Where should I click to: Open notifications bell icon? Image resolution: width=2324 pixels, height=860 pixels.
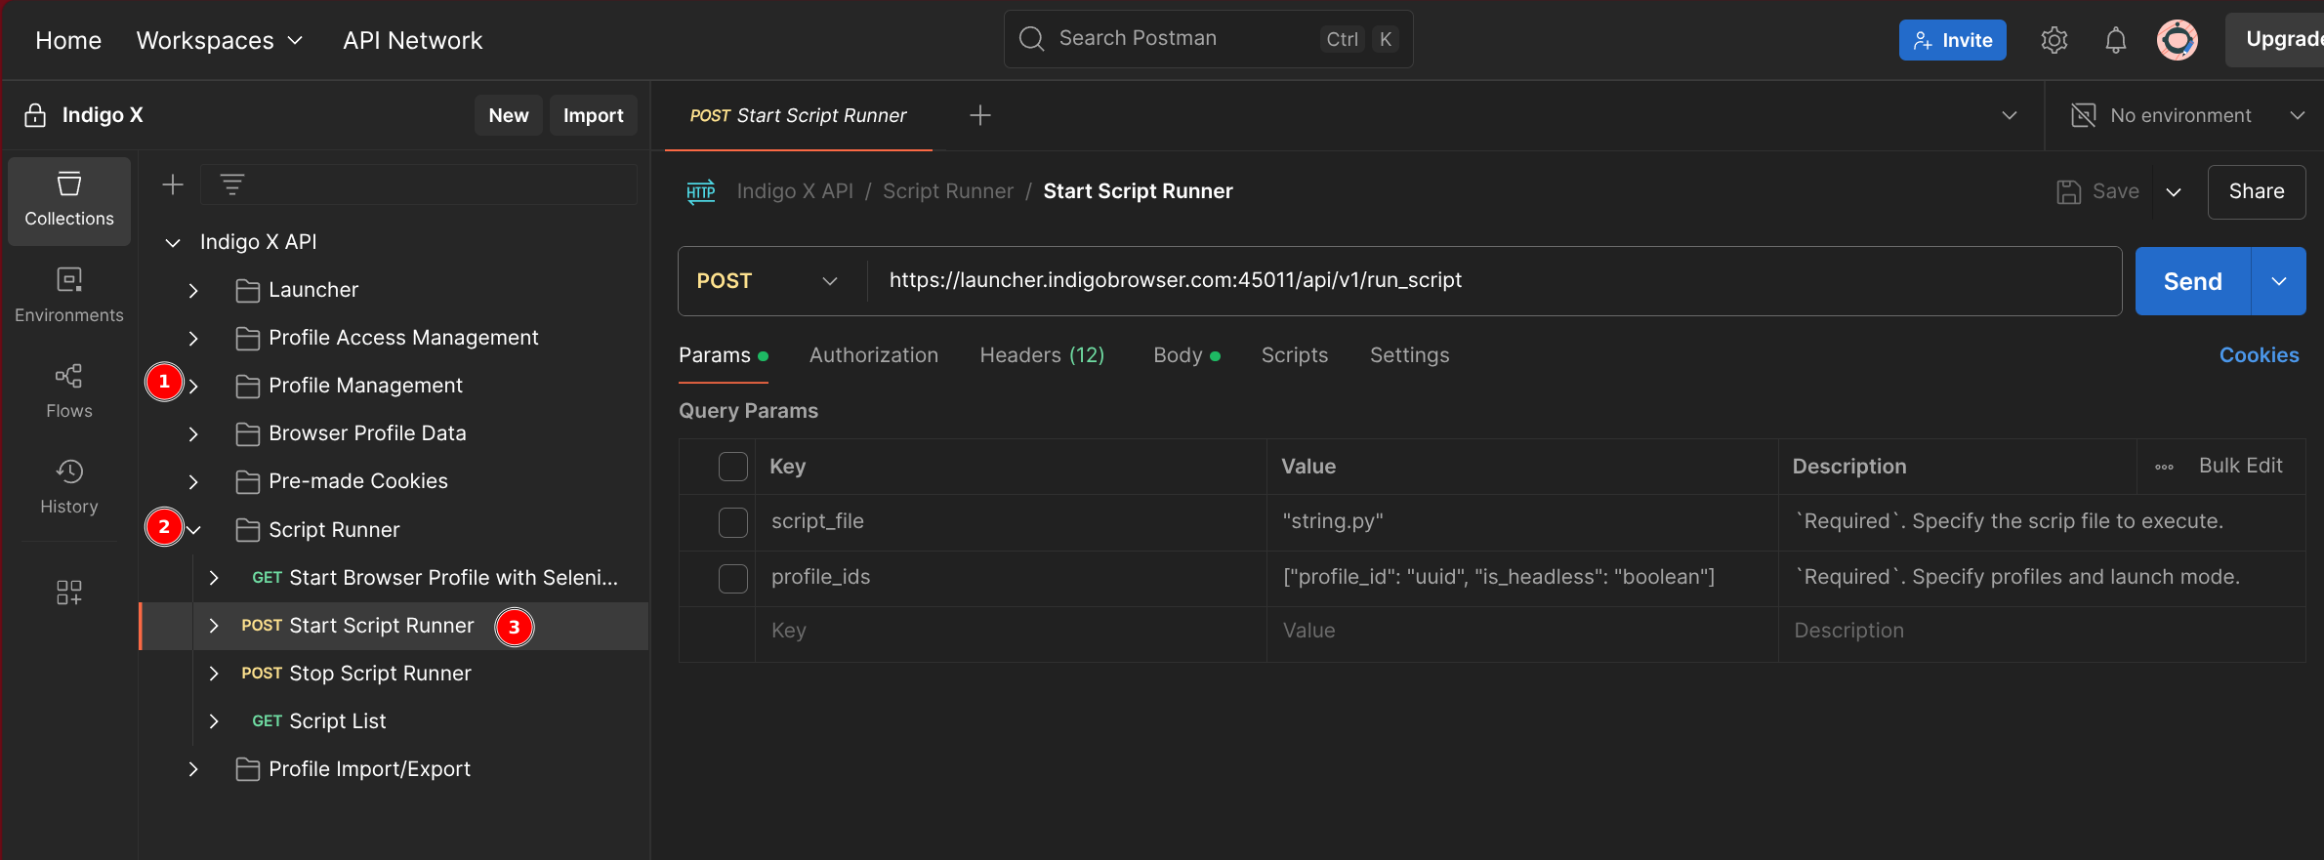(2115, 40)
